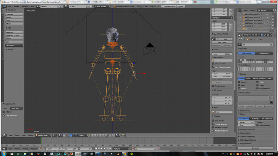Open Chrome from Windows taskbar
Image resolution: width=278 pixels, height=156 pixels.
tap(125, 154)
